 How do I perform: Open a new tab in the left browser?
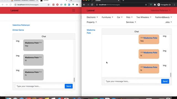click(71, 1)
